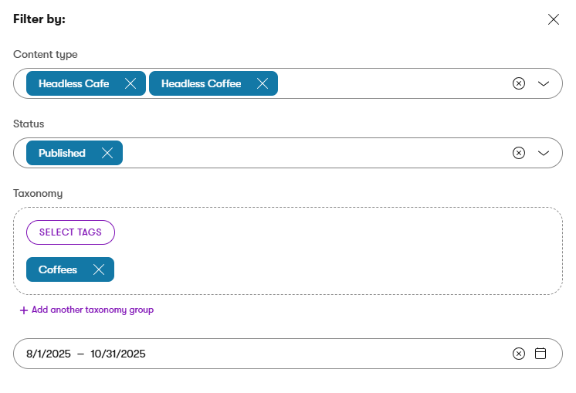Viewport: 576px width, 393px height.
Task: Select the Headless Coffee chip label
Action: point(201,83)
